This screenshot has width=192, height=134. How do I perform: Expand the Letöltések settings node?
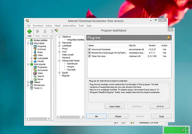pyautogui.click(x=60, y=46)
